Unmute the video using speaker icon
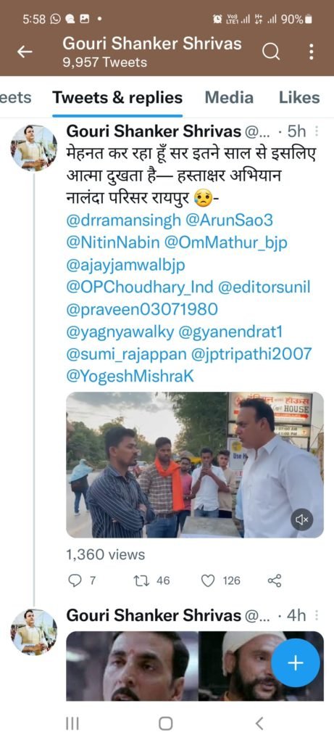334x743 pixels. (x=302, y=520)
